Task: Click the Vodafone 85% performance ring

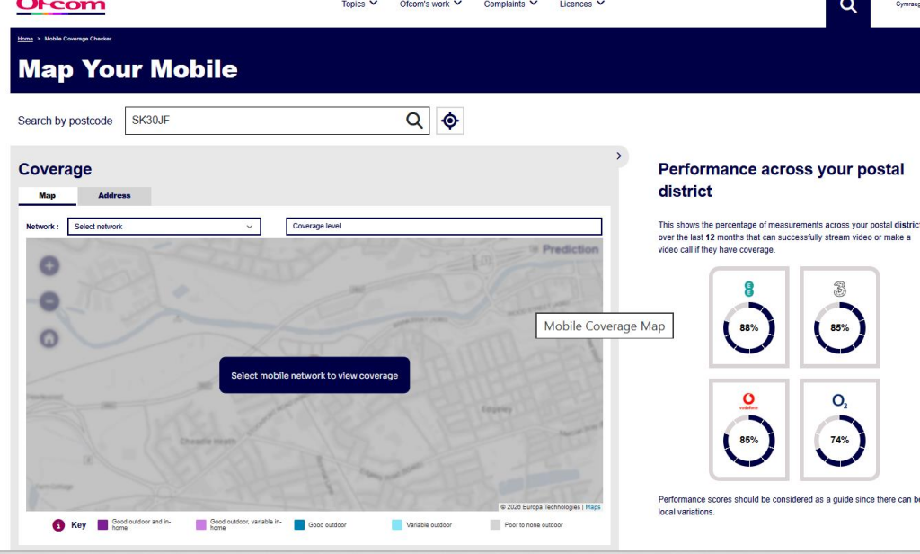Action: pyautogui.click(x=748, y=440)
